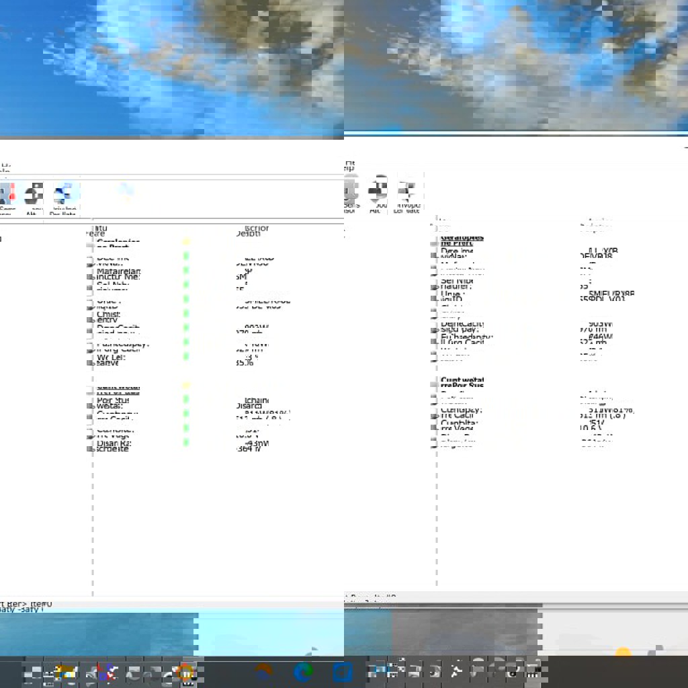Open Microsoft Edge from the taskbar
The image size is (688, 688).
click(x=304, y=671)
